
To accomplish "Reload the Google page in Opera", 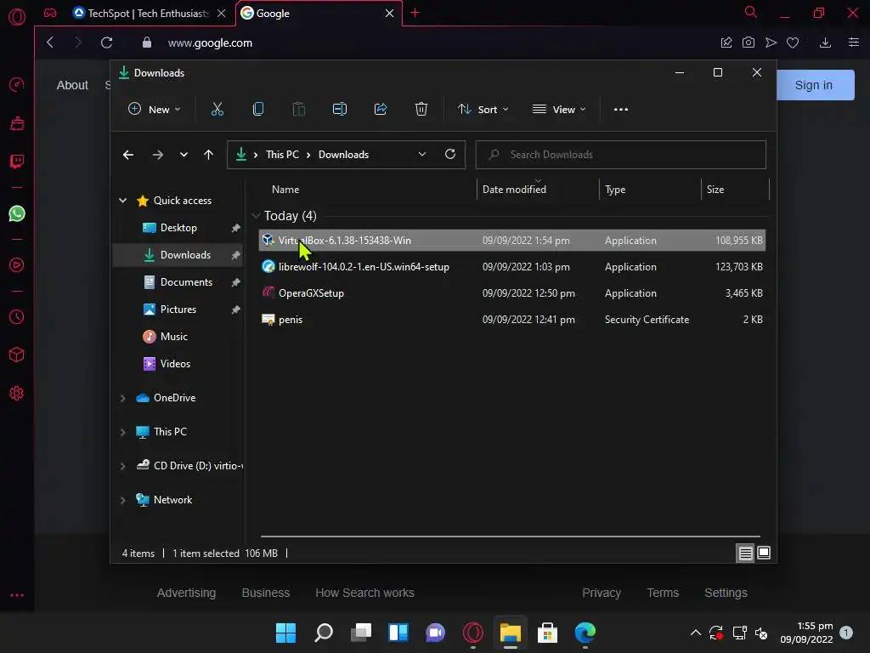I will tap(106, 43).
